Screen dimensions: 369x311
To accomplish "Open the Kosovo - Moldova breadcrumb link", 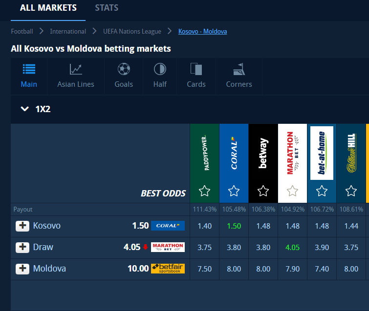I will [x=202, y=31].
